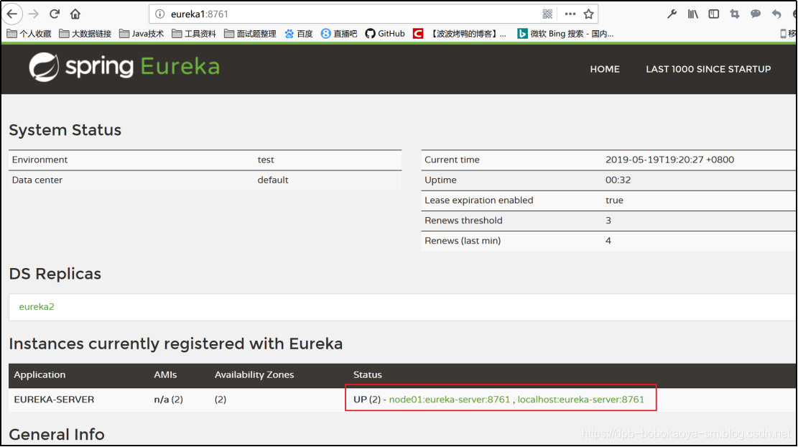Viewport: 798px width, 447px height.
Task: Select the Environment value test
Action: tap(266, 160)
